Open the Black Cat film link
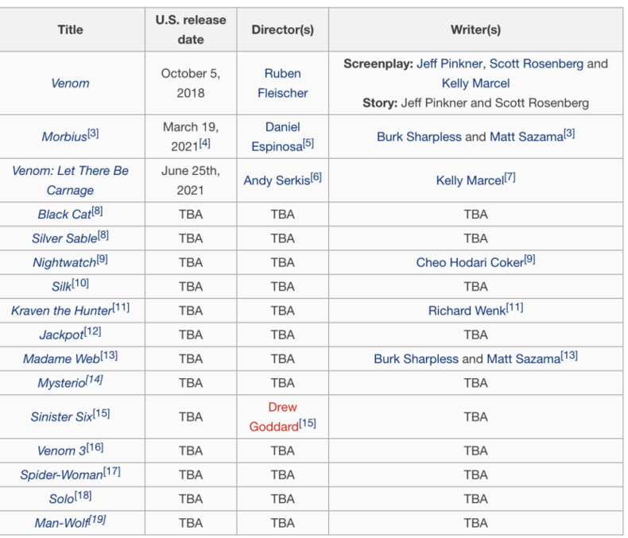The image size is (628, 538). pos(64,215)
